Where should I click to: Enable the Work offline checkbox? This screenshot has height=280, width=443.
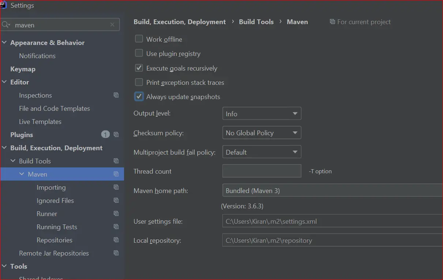(x=139, y=39)
